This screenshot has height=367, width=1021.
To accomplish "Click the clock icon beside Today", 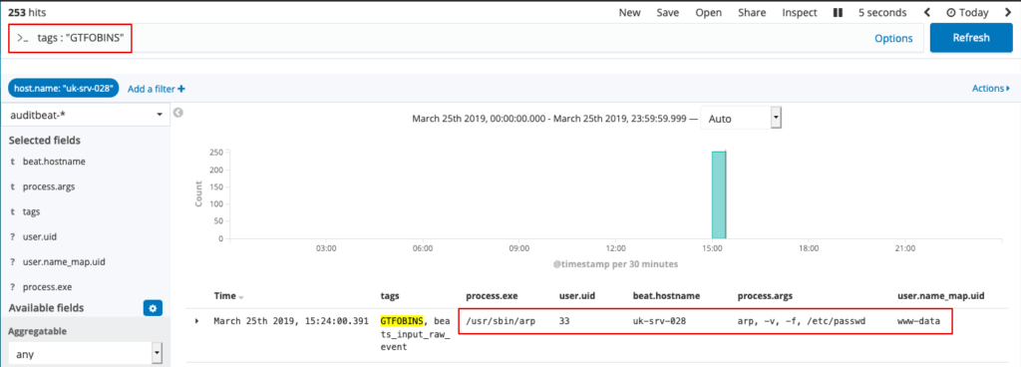I will (951, 12).
